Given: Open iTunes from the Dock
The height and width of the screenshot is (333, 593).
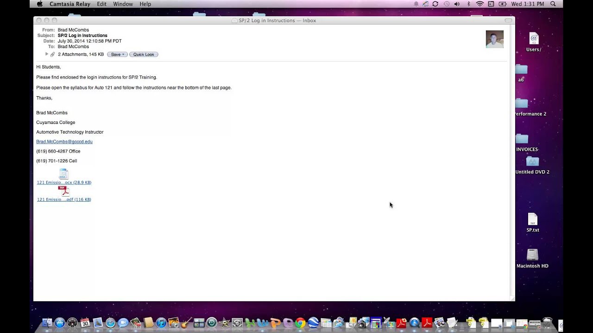Looking at the screenshot, I should [161, 323].
